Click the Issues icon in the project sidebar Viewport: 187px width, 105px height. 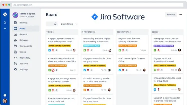[15, 52]
